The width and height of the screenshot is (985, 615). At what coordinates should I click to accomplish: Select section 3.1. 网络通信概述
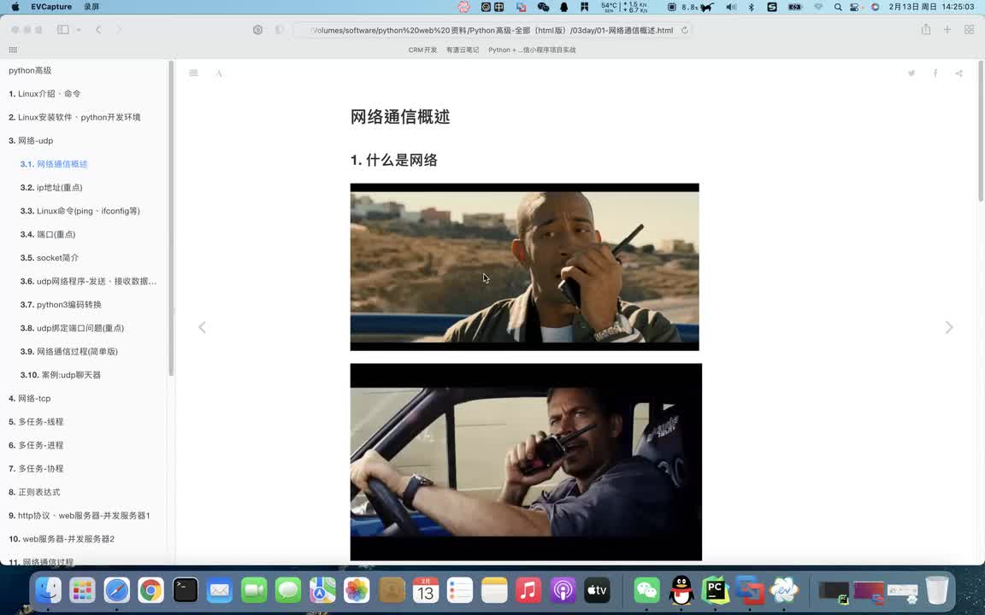tap(54, 164)
